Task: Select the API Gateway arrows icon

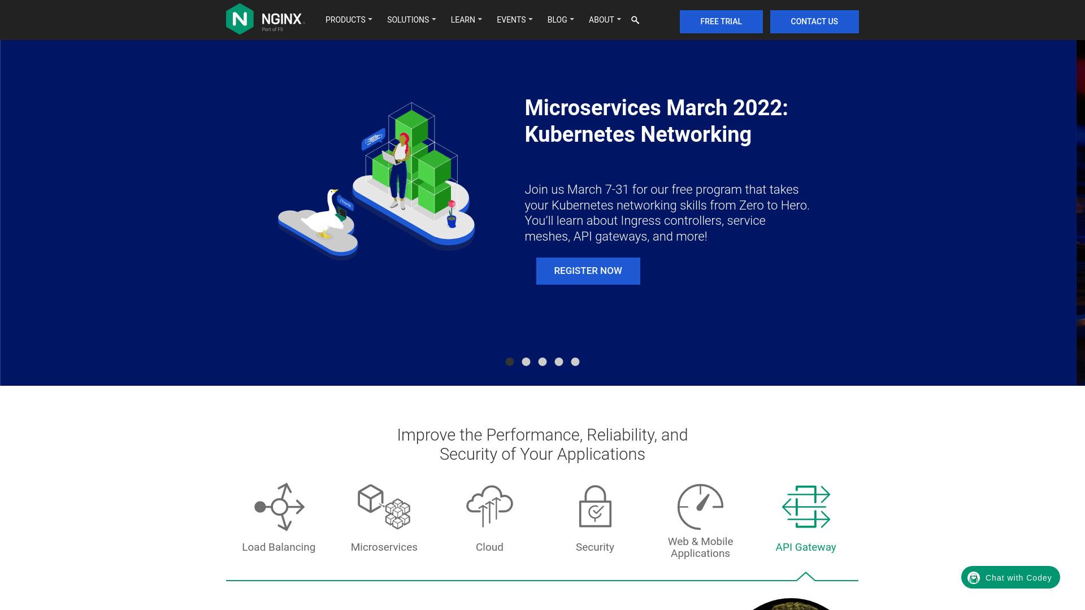Action: 806,507
